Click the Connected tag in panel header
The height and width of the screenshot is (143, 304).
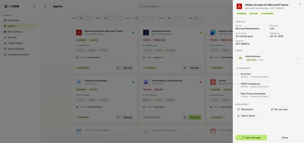pyautogui.click(x=267, y=14)
